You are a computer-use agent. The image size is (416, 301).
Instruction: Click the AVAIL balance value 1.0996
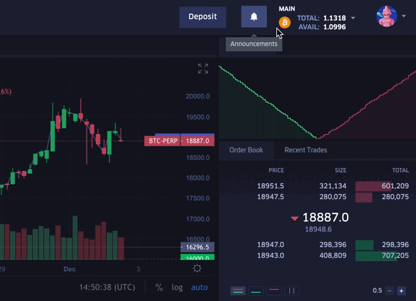[x=335, y=27]
